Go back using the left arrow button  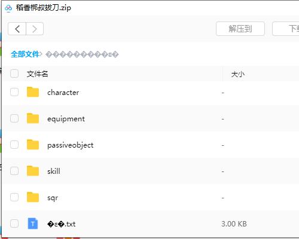[17, 29]
